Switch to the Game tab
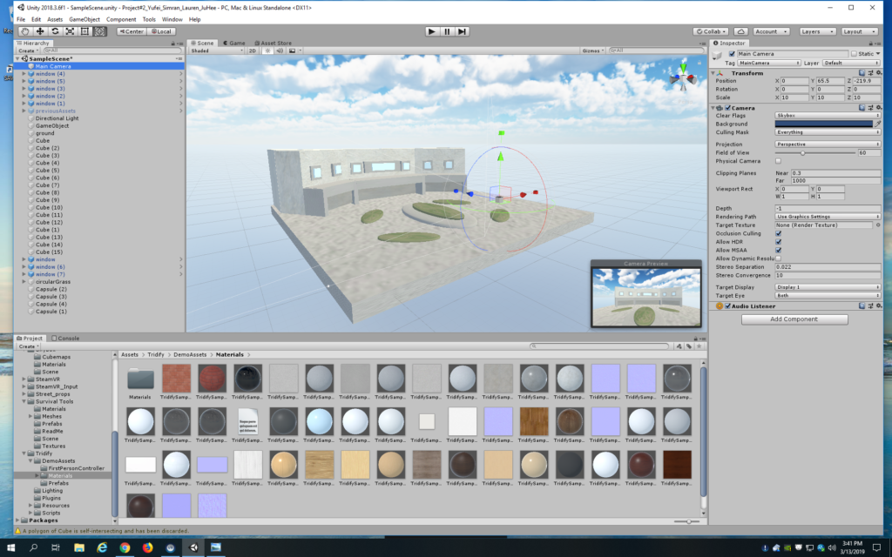Viewport: 892px width, 557px height. [x=234, y=44]
